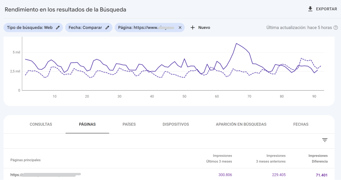
Task: Open Aparición en búsquedas tab
Action: tap(241, 124)
